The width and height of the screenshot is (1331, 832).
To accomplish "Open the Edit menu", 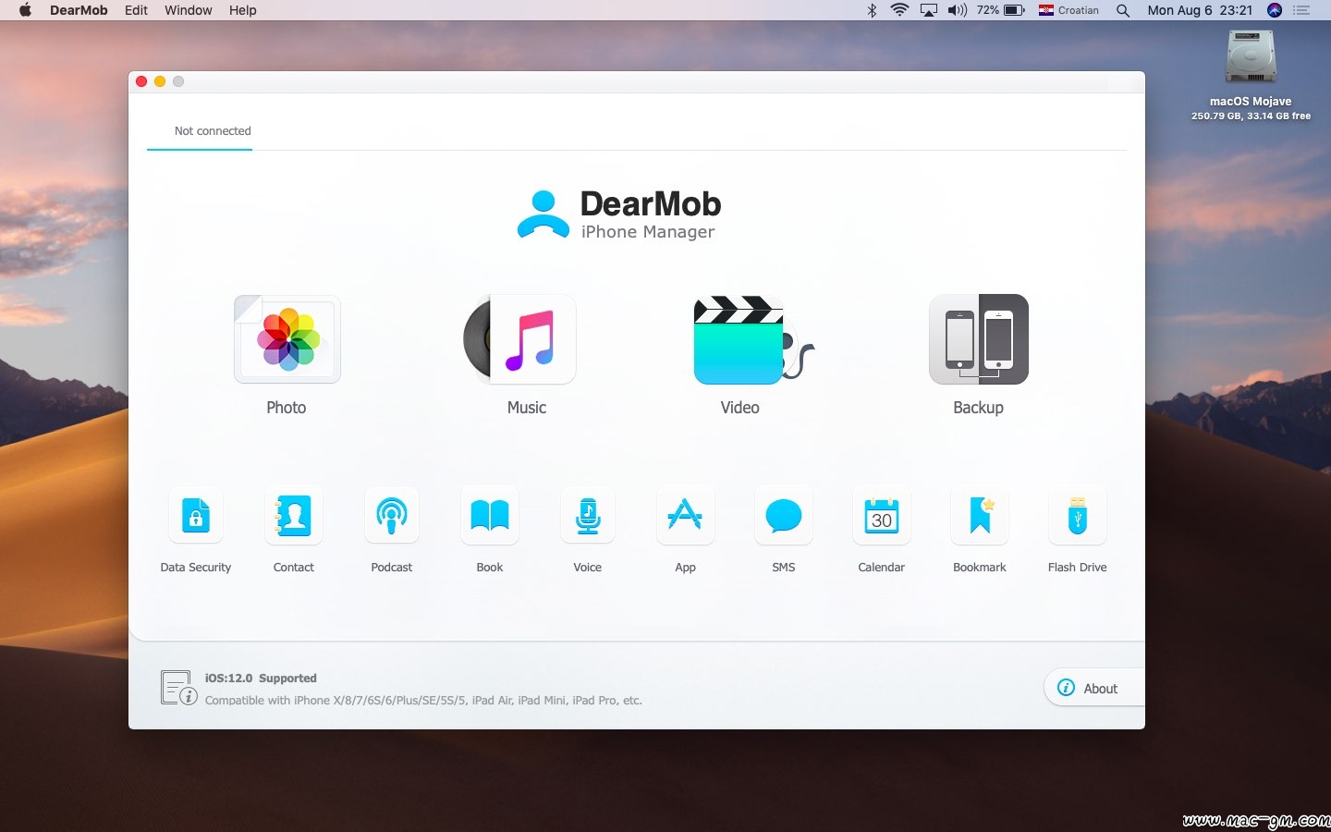I will coord(136,10).
